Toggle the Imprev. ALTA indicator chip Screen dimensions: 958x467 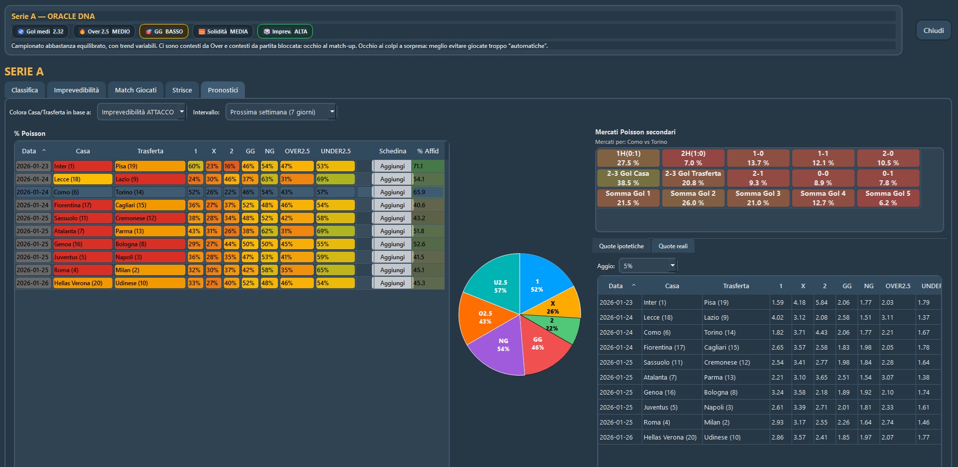point(285,31)
